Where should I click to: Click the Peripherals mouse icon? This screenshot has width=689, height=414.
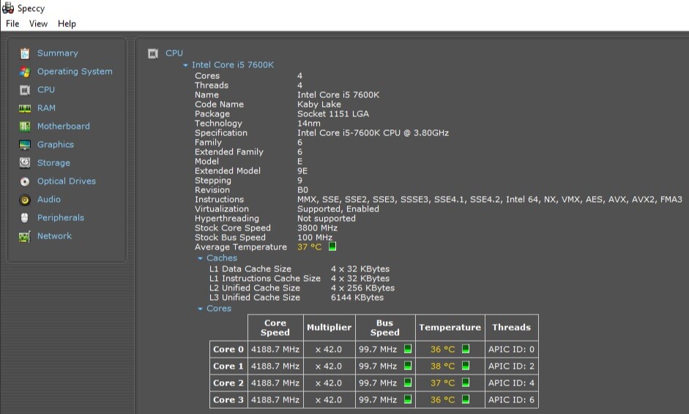[x=25, y=218]
